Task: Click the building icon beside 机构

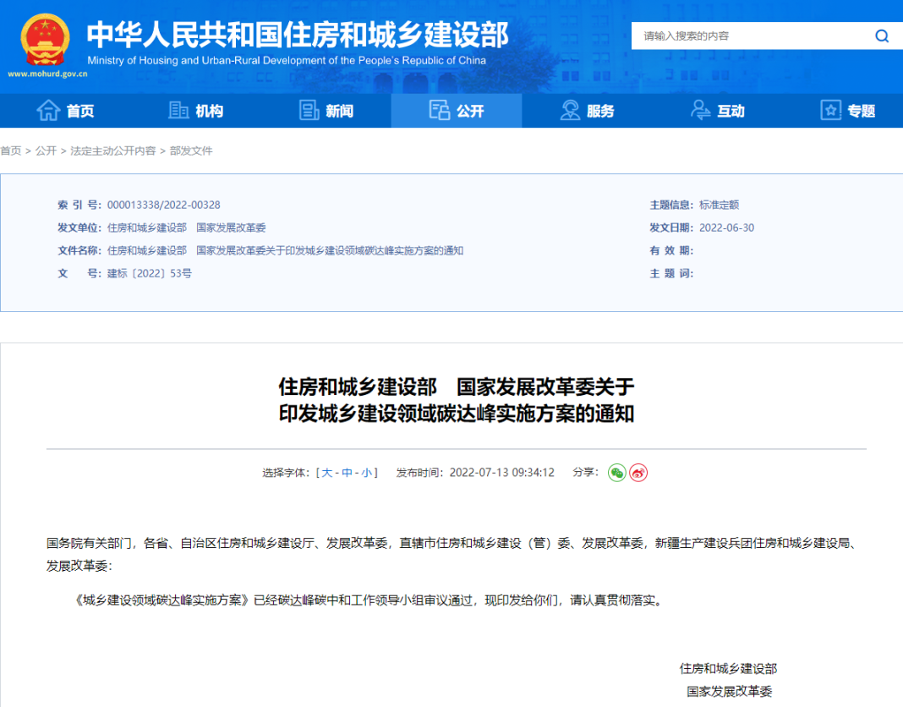Action: (178, 111)
